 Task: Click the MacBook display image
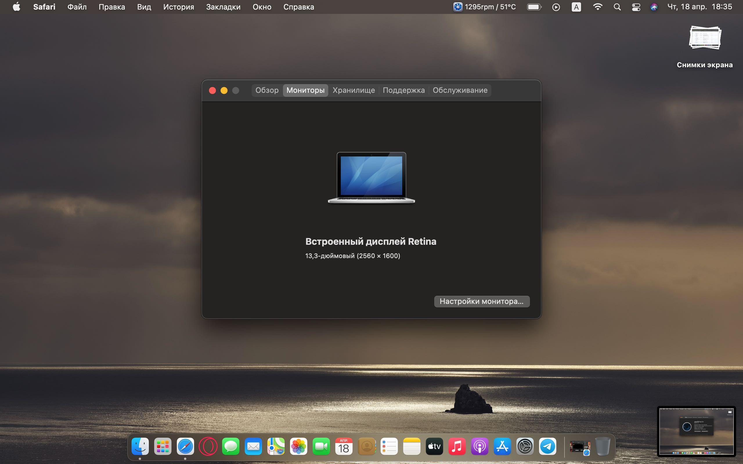click(371, 178)
